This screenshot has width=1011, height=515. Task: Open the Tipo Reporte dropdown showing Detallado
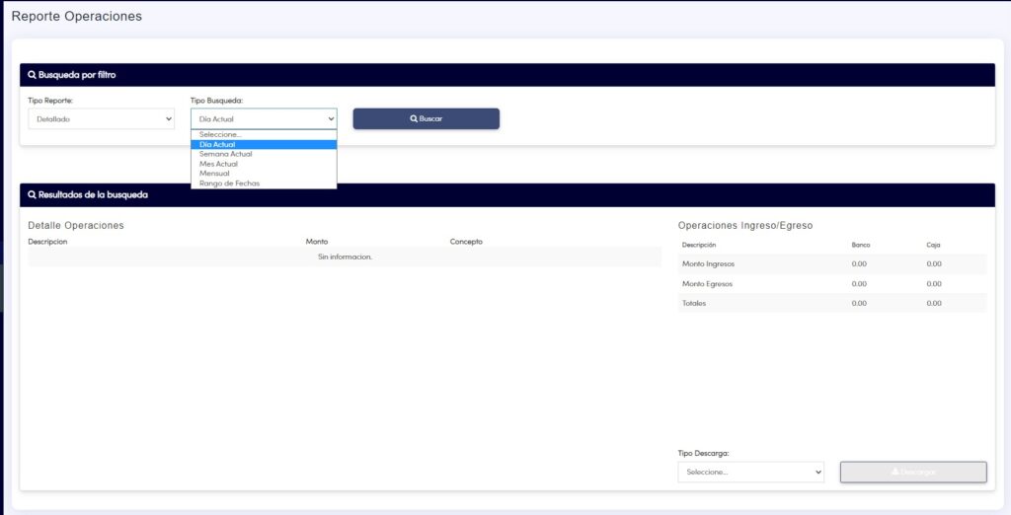point(102,119)
